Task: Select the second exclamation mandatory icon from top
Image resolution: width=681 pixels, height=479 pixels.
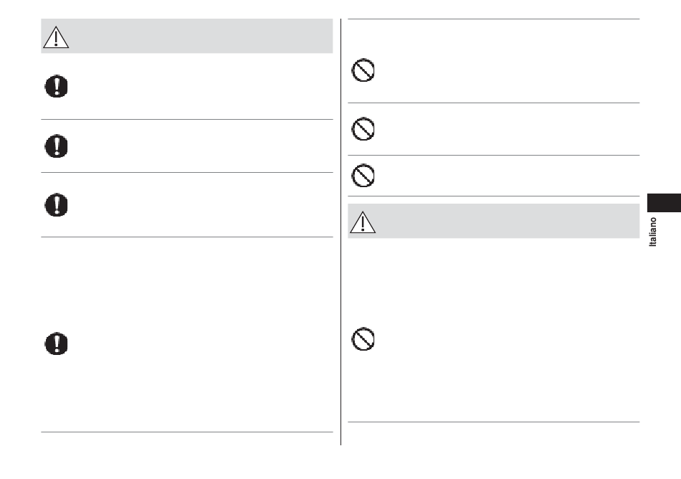Action: (x=57, y=146)
